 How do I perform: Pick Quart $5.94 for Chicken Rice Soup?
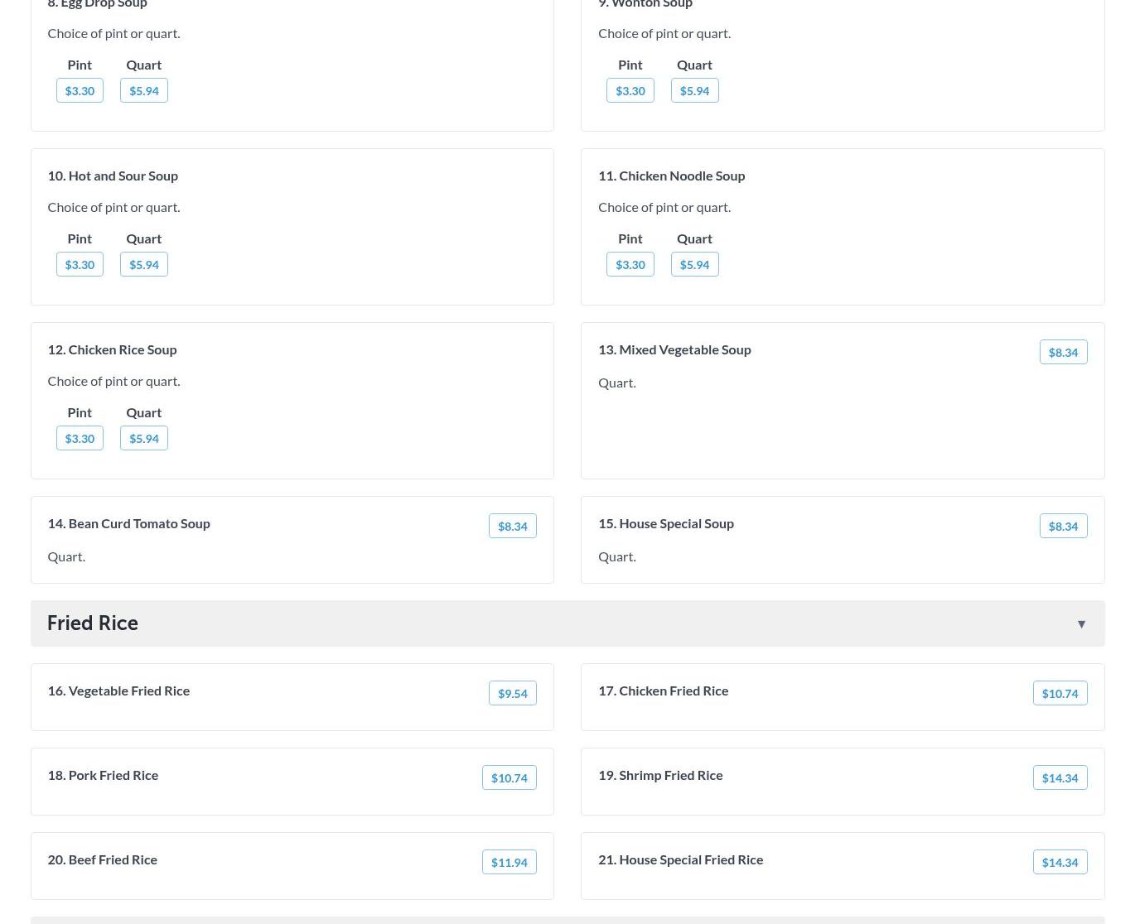coord(143,438)
